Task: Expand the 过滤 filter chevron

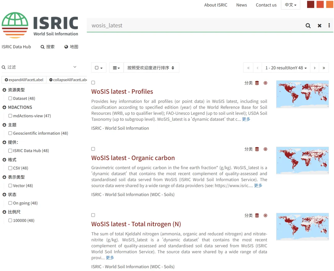Action: point(75,67)
